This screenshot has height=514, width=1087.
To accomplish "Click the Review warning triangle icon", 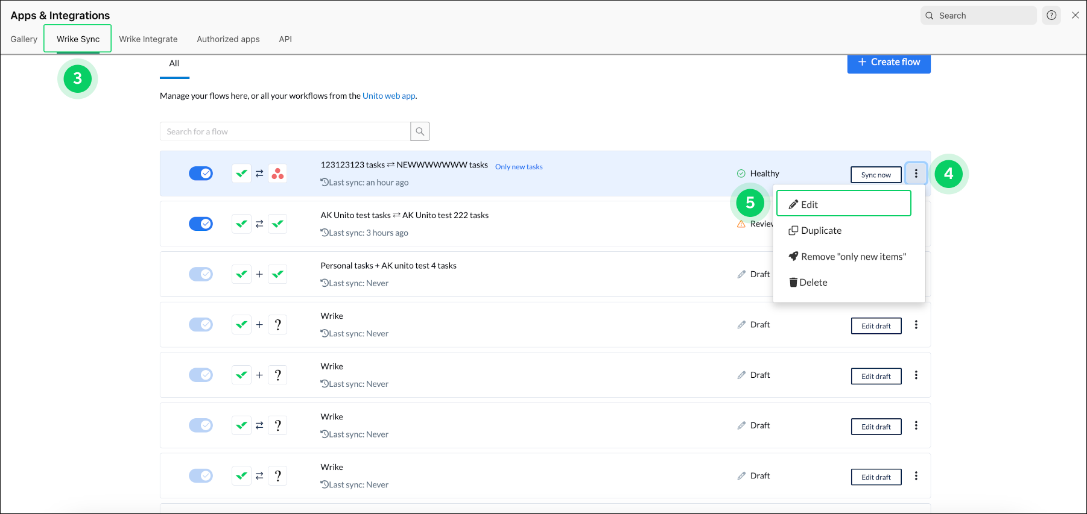I will (x=741, y=224).
